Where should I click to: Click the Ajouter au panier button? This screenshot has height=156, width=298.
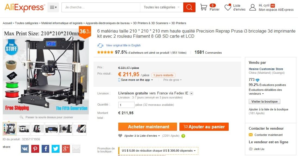[204, 127]
